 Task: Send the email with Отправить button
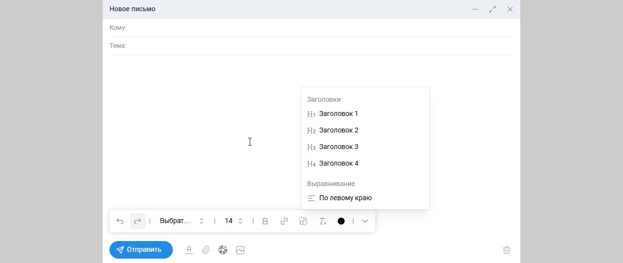(141, 250)
